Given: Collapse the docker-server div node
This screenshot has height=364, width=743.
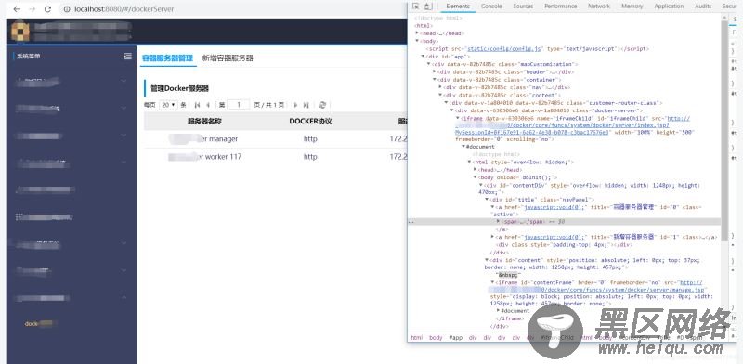Looking at the screenshot, I should pyautogui.click(x=451, y=110).
